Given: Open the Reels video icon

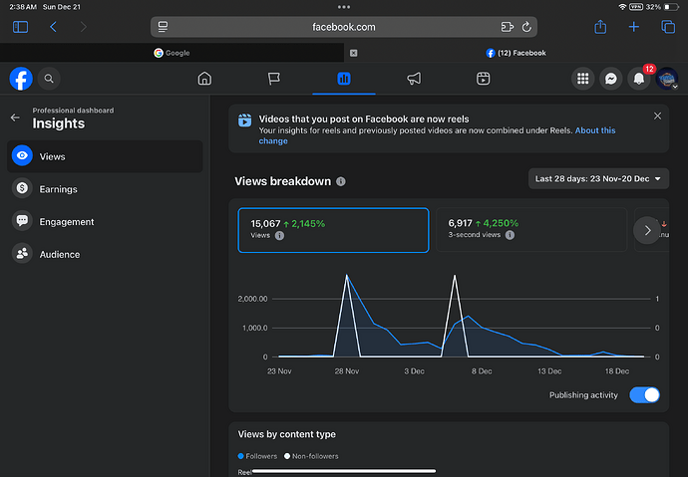Looking at the screenshot, I should 483,79.
